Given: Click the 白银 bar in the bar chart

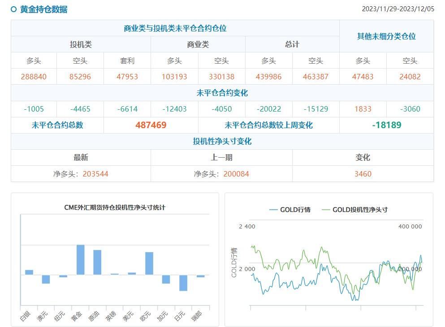Looking at the screenshot, I should 28,271.
